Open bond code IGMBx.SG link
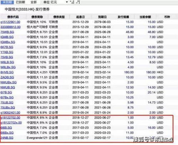This screenshot has width=178, height=145. [x=8, y=42]
